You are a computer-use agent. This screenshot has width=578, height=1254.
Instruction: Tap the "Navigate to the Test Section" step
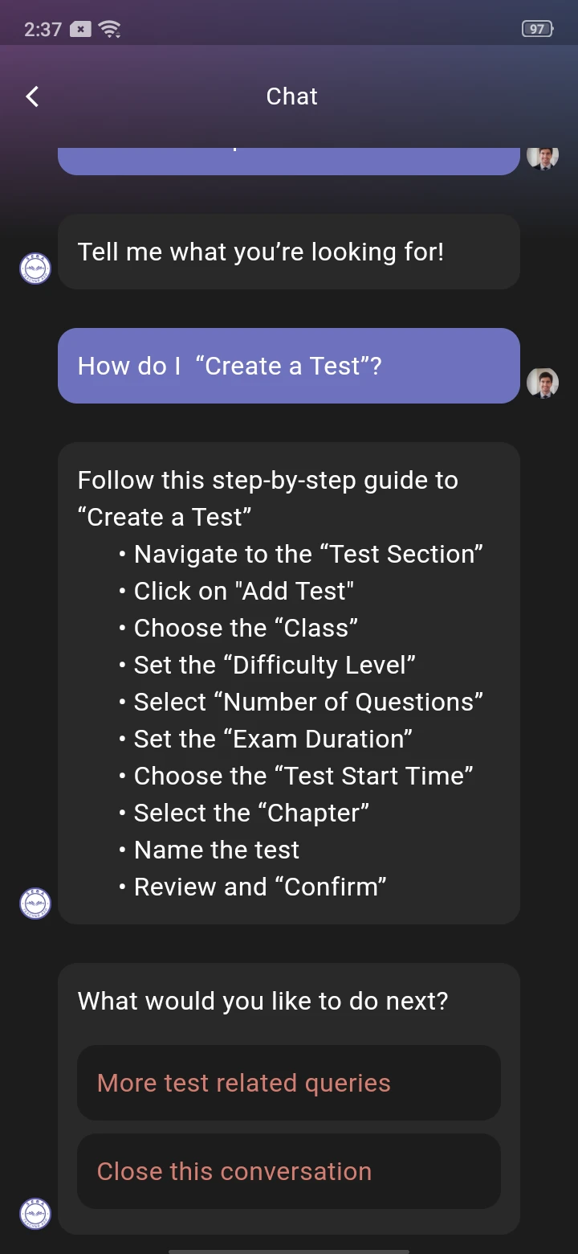coord(308,554)
